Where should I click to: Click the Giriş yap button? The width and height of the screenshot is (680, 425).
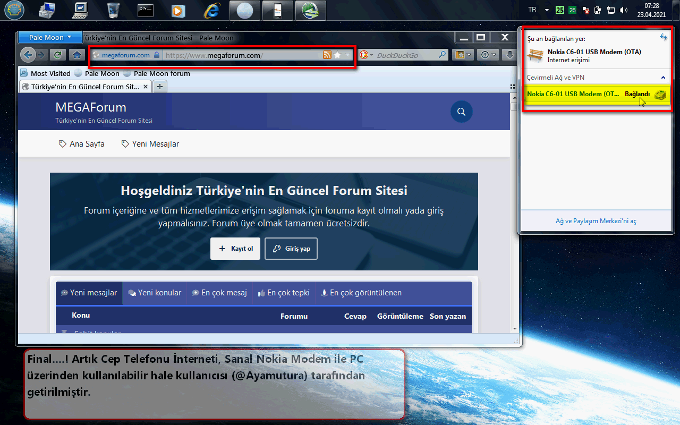(x=291, y=249)
